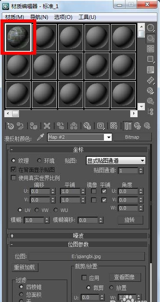Select the 放置 radio button
Screen dimensions: 160x302
111,287
